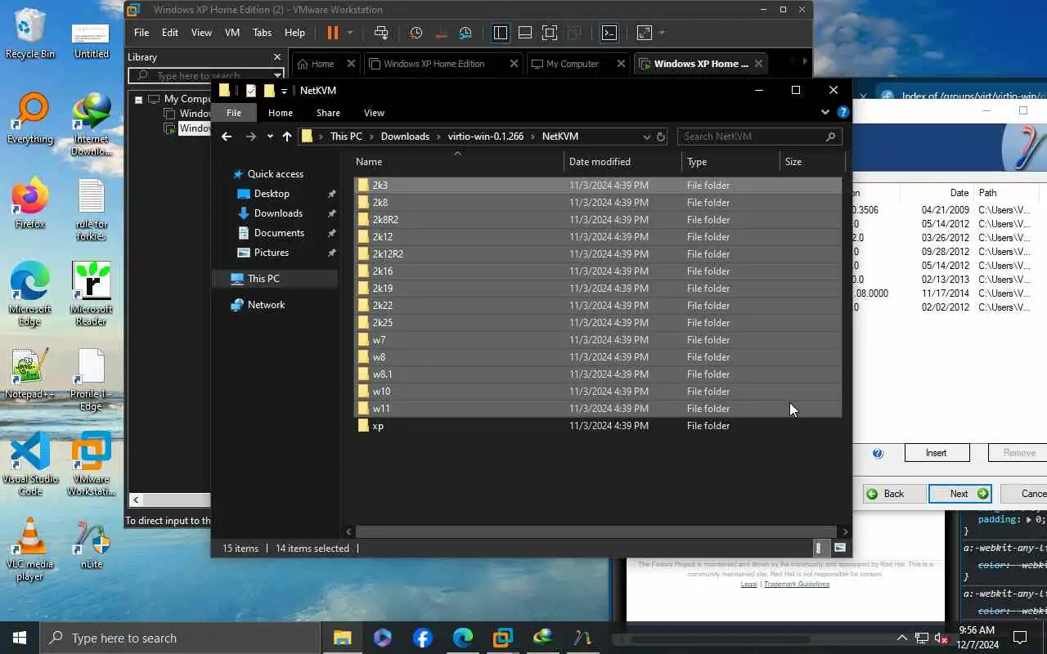Click VMware stretch guest icon
This screenshot has width=1047, height=654.
click(x=645, y=33)
